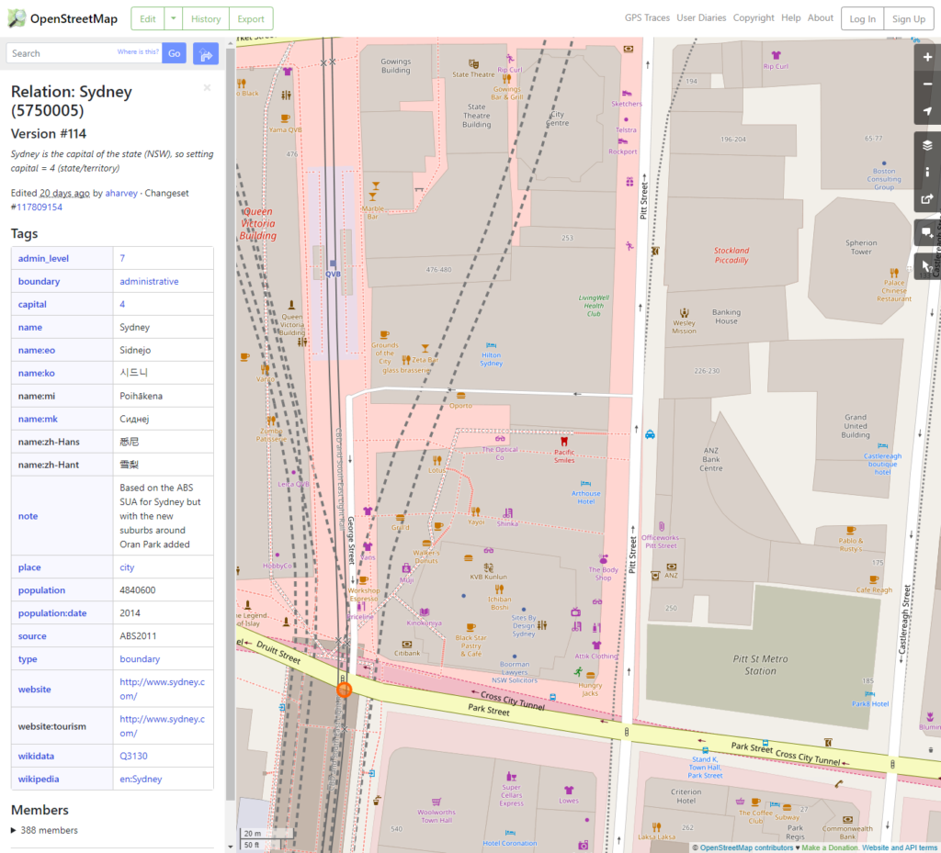The height and width of the screenshot is (853, 941).
Task: Open the About page
Action: point(821,18)
